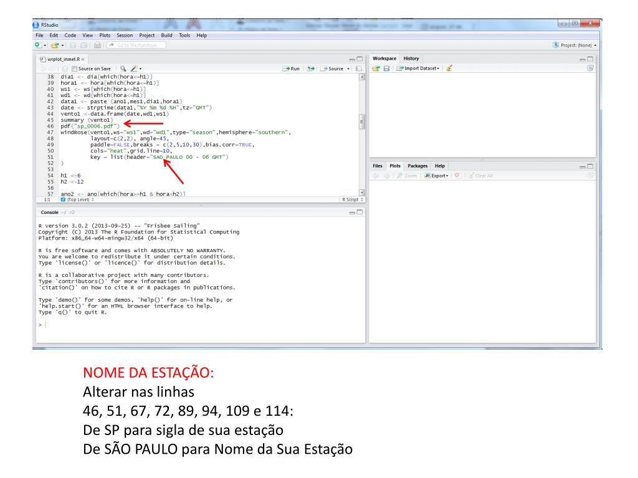The image size is (638, 478).
Task: Focus the Go to file/function field
Action: 136,45
